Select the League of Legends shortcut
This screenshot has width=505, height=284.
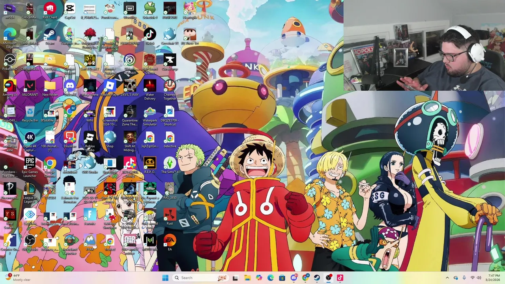[x=30, y=193]
